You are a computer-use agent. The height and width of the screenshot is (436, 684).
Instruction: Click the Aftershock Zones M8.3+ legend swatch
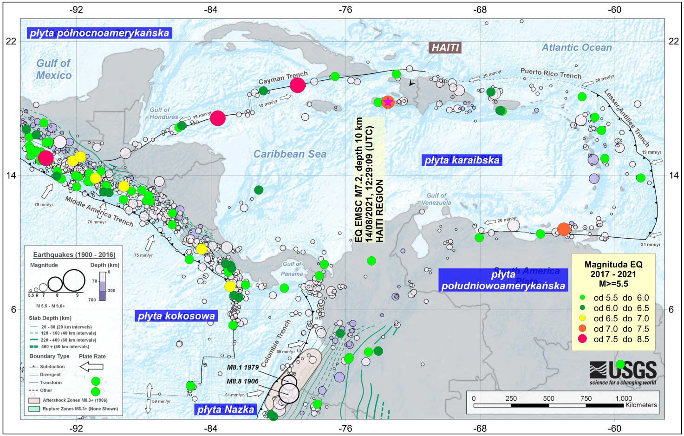coord(34,400)
